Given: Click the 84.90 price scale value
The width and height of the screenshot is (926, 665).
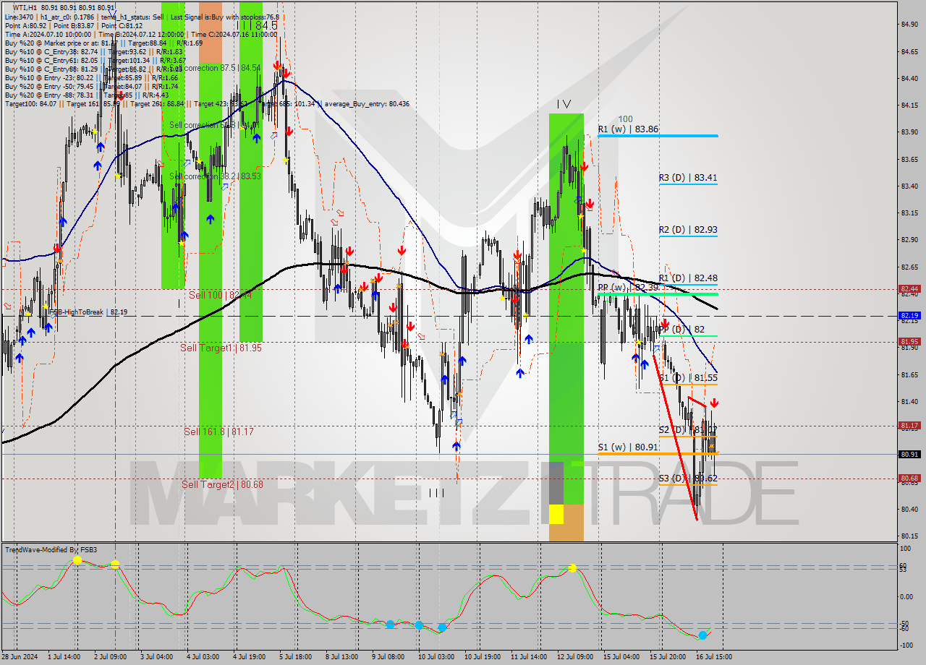Looking at the screenshot, I should [x=909, y=25].
